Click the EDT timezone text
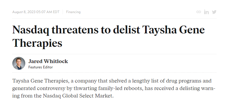The height and width of the screenshot is (105, 234). (56, 12)
